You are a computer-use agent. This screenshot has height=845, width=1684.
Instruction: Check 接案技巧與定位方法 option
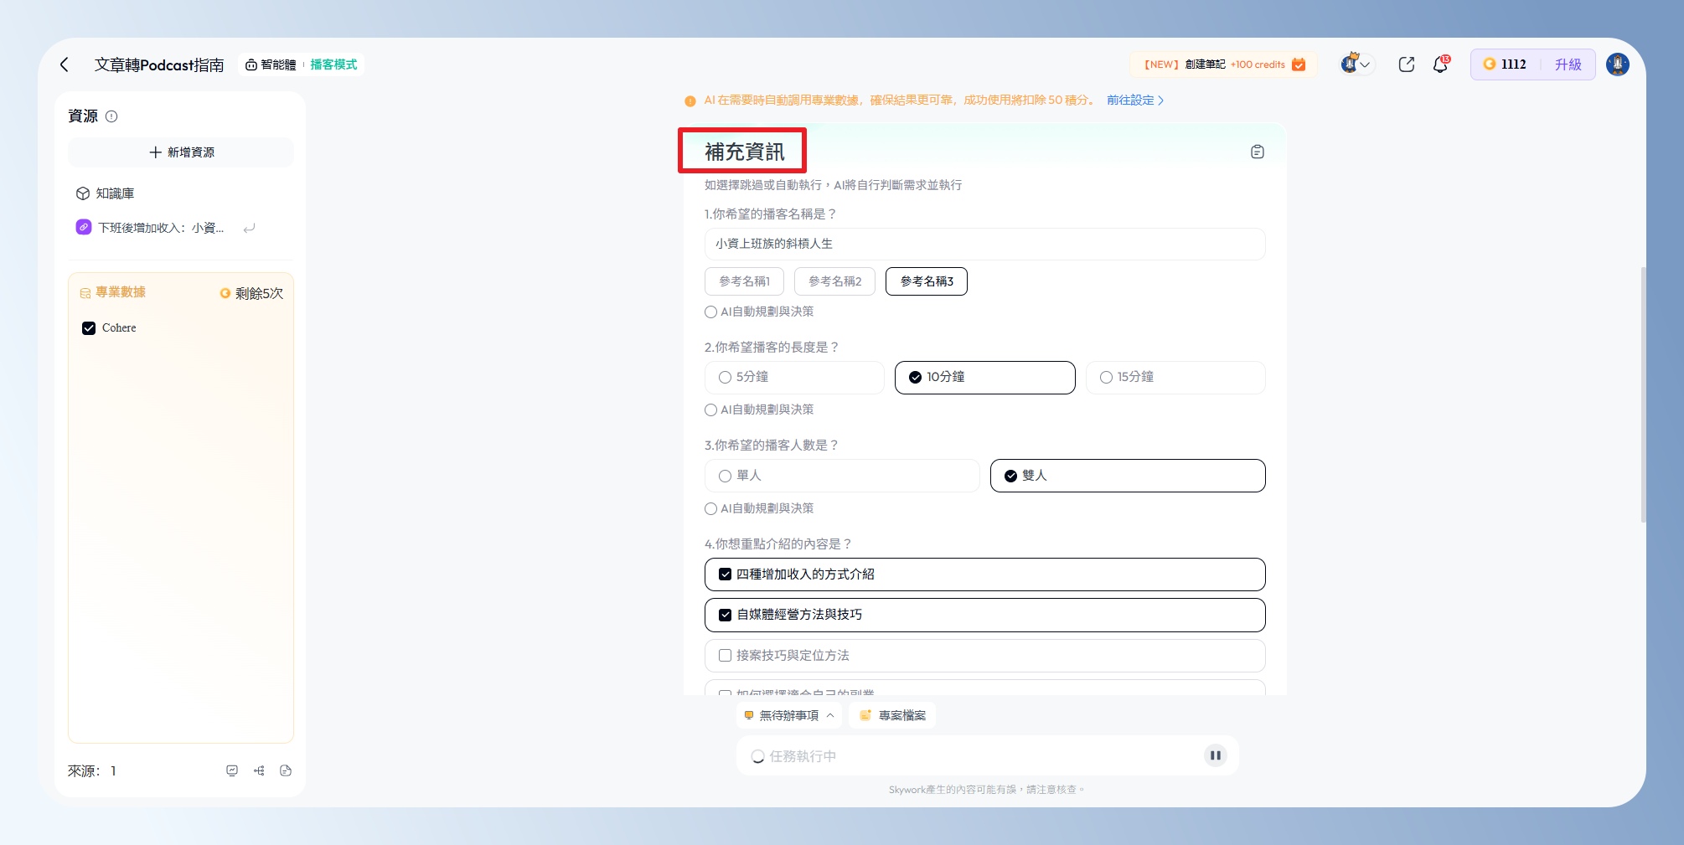(726, 656)
